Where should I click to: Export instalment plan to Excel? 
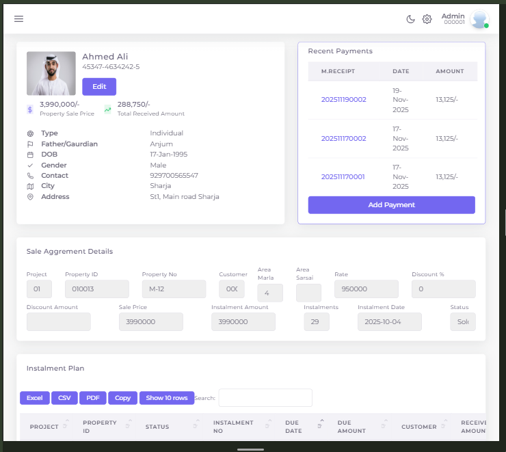(x=34, y=398)
